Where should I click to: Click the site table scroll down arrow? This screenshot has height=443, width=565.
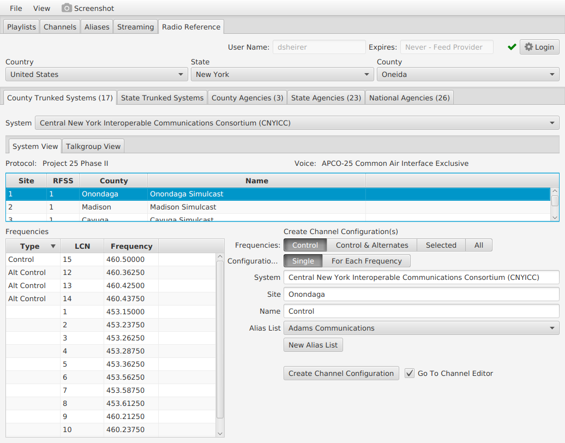pos(555,217)
